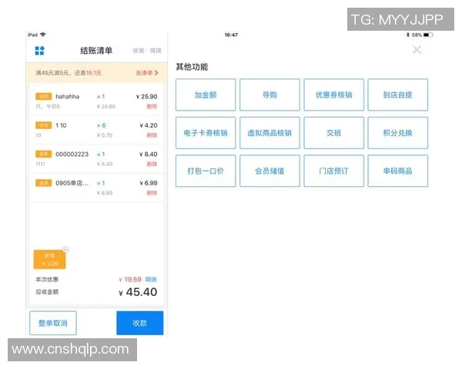Click the 交班 button
The height and width of the screenshot is (369, 462).
(334, 133)
